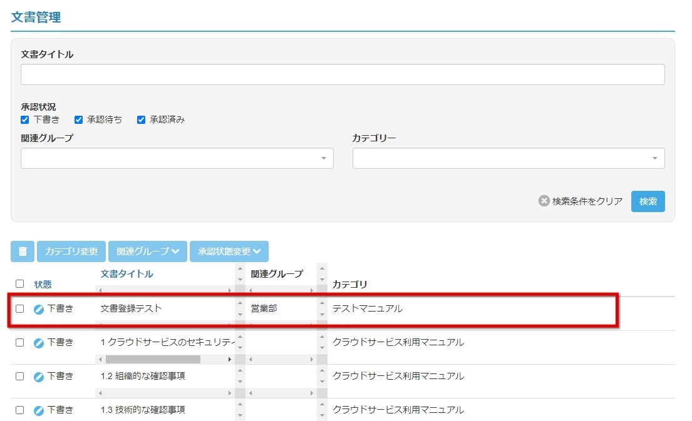Screen dimensions: 692x421
Task: Click the trash delete icon button
Action: pos(23,251)
